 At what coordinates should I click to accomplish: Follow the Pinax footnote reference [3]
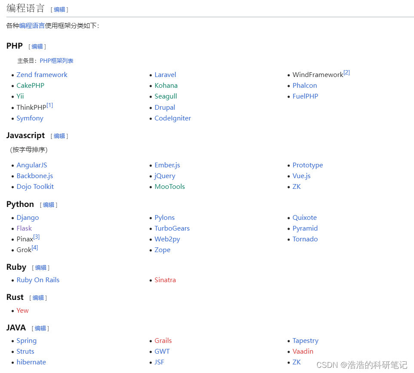[x=37, y=237]
